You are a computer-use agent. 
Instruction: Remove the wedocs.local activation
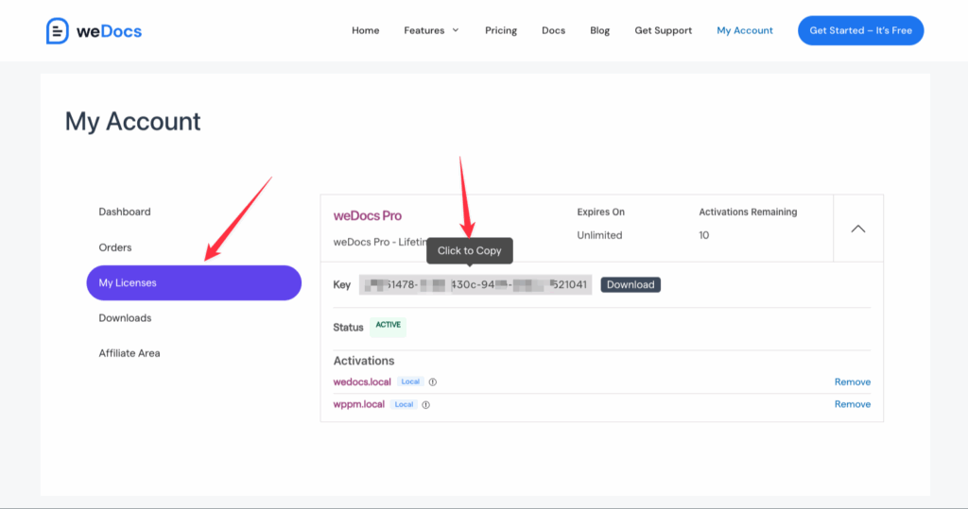[852, 382]
